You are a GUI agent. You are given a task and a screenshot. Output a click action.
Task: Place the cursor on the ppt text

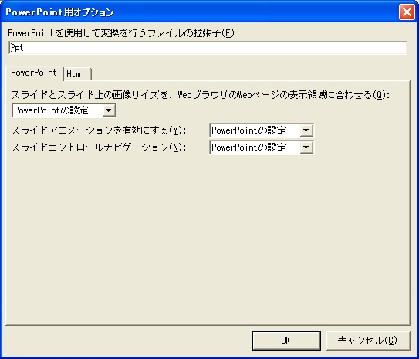pyautogui.click(x=17, y=48)
